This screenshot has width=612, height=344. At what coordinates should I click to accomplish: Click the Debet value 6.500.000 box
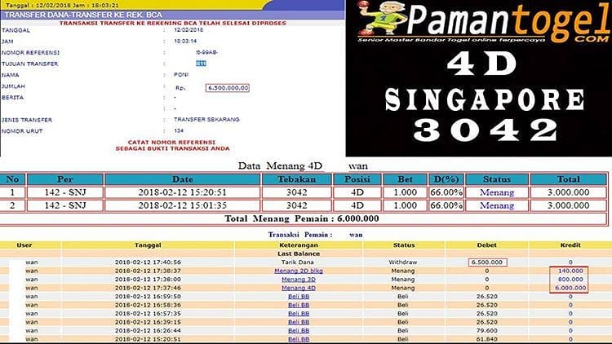click(x=487, y=262)
